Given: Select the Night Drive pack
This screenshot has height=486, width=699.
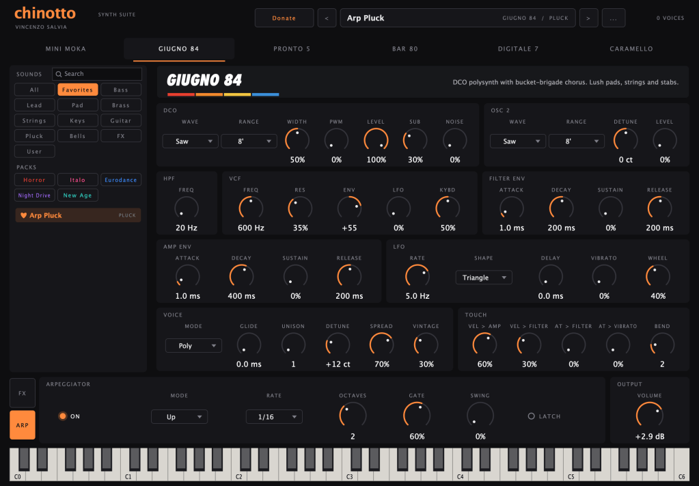Looking at the screenshot, I should (x=34, y=195).
